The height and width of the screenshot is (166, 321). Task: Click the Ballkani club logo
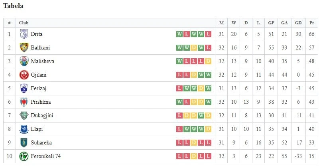coord(24,47)
